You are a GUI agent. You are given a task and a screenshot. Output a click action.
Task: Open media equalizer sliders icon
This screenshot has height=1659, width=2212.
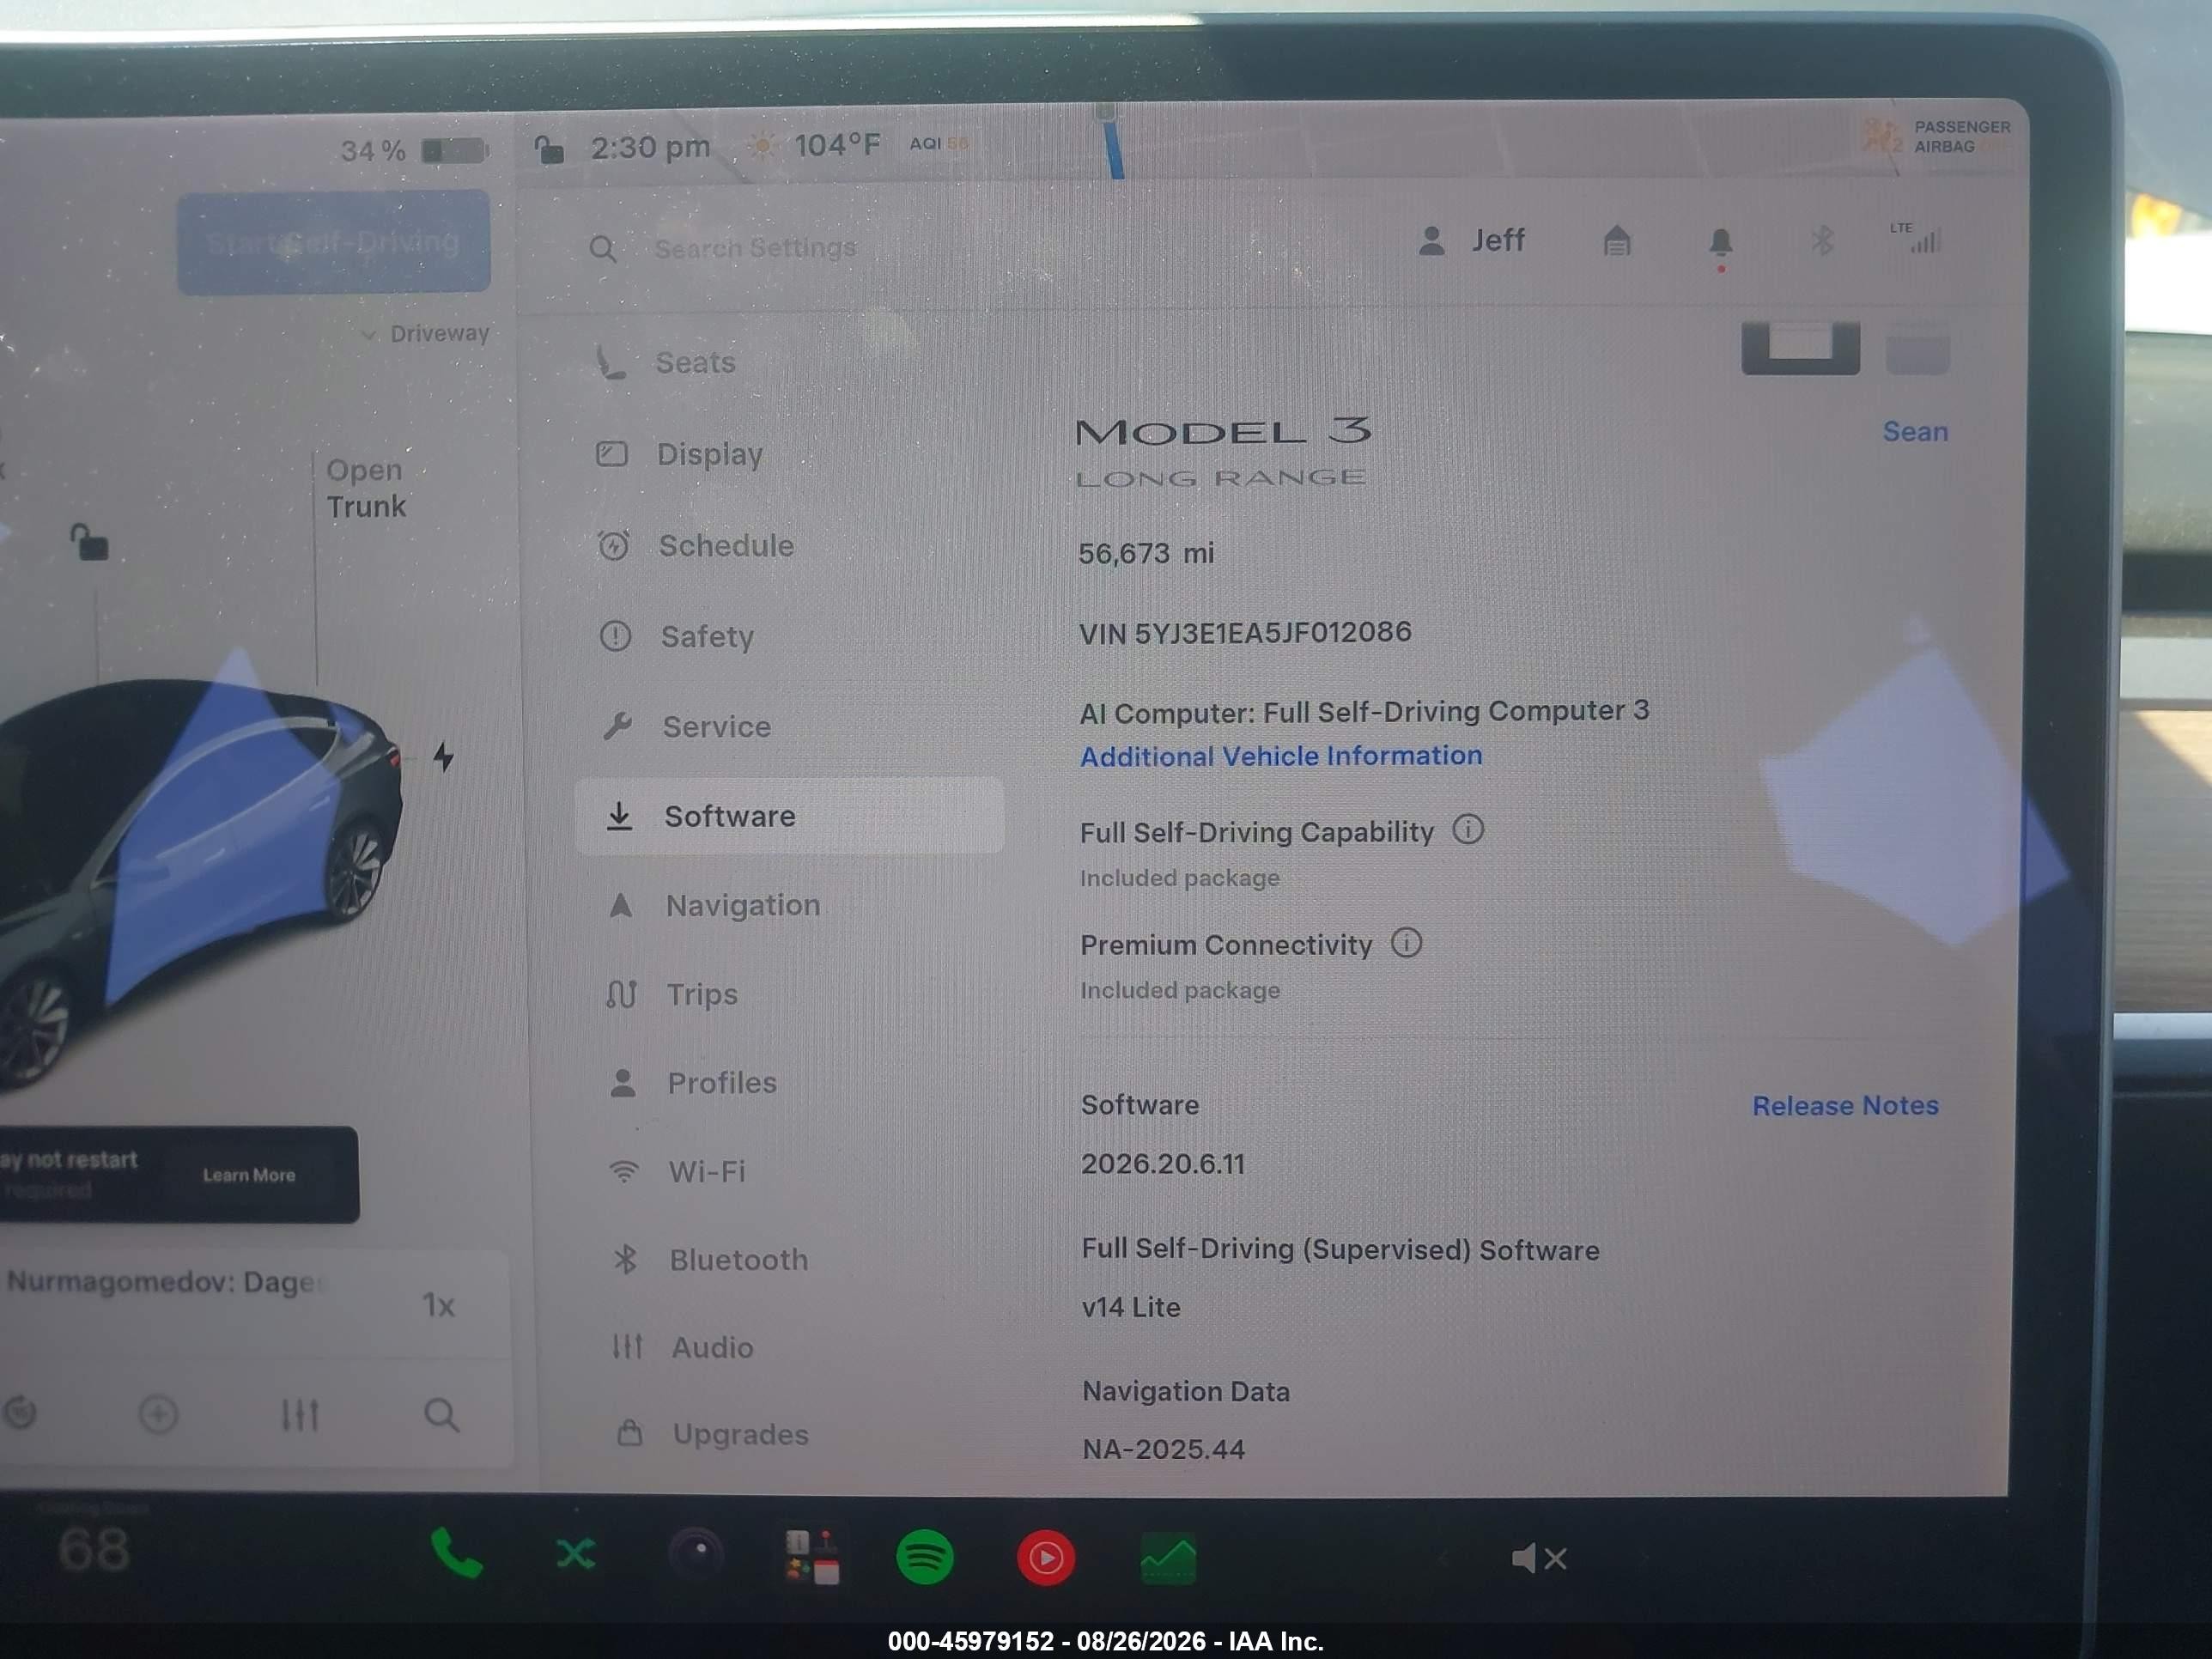point(299,1414)
